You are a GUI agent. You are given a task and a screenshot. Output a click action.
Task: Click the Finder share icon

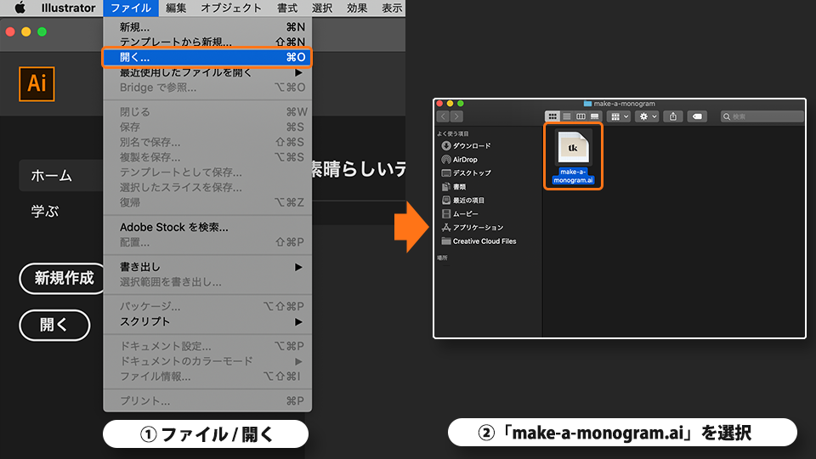pyautogui.click(x=673, y=116)
